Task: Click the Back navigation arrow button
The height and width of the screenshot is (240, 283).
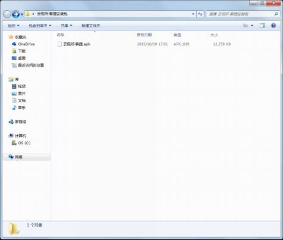Action: pyautogui.click(x=7, y=14)
